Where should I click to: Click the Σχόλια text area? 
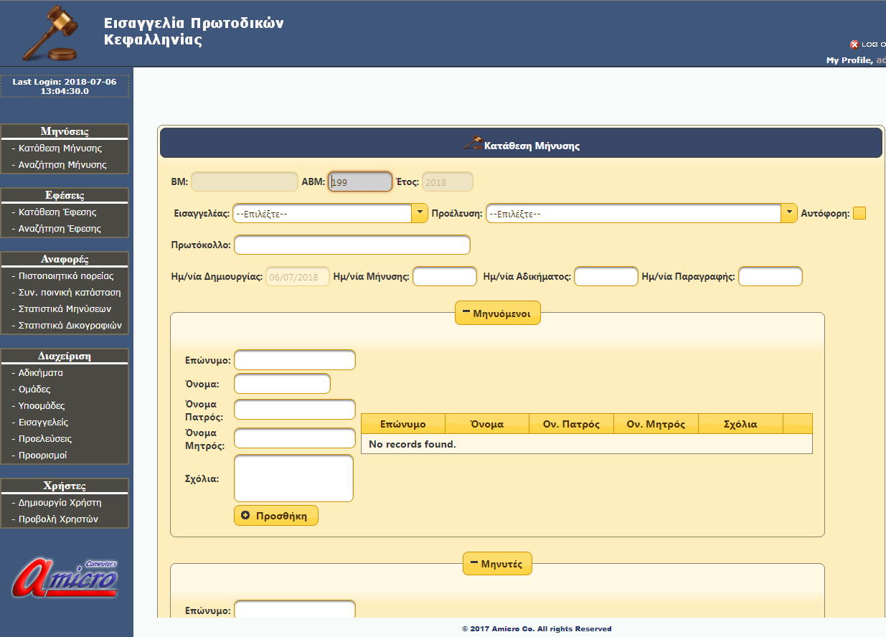294,478
